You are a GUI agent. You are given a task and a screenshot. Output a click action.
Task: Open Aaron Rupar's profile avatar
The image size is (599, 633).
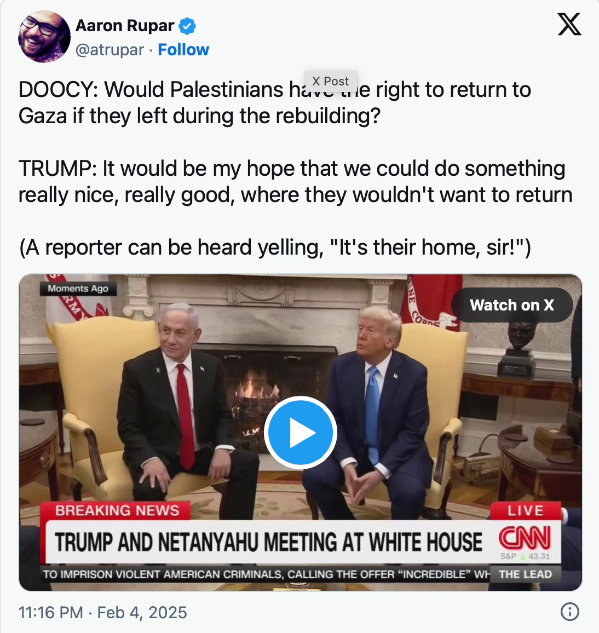click(44, 36)
